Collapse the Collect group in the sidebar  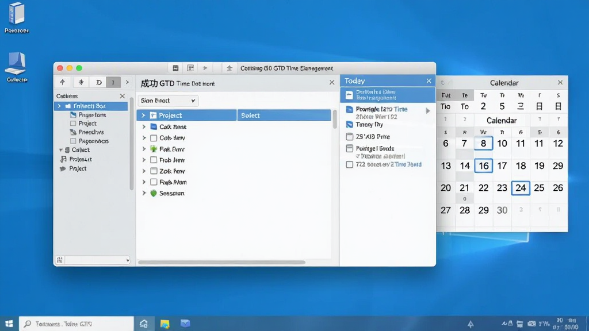tap(61, 150)
